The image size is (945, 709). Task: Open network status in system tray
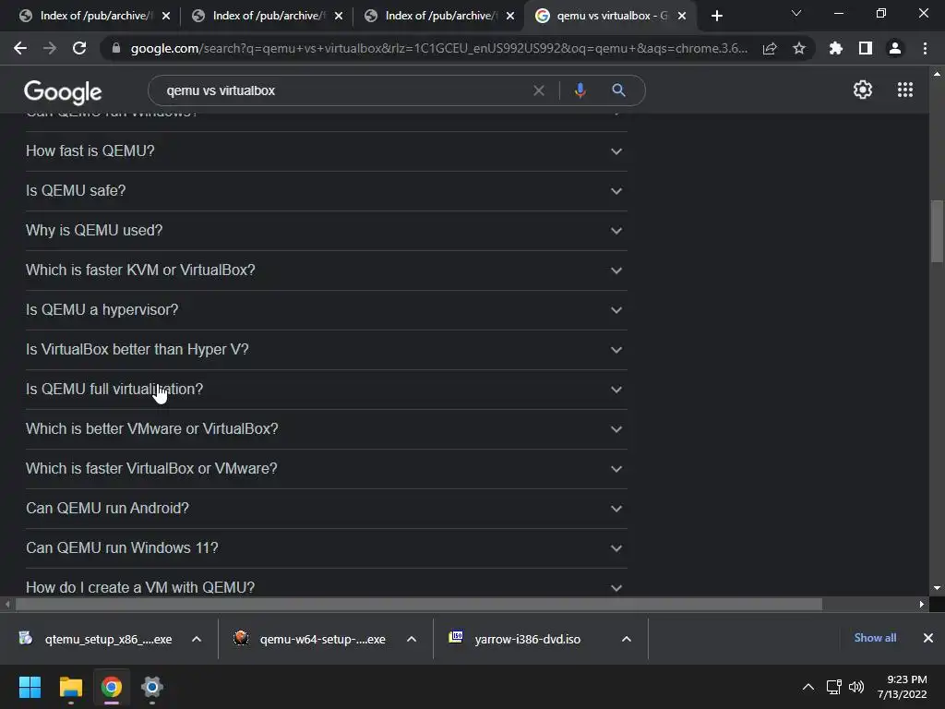[x=834, y=687]
